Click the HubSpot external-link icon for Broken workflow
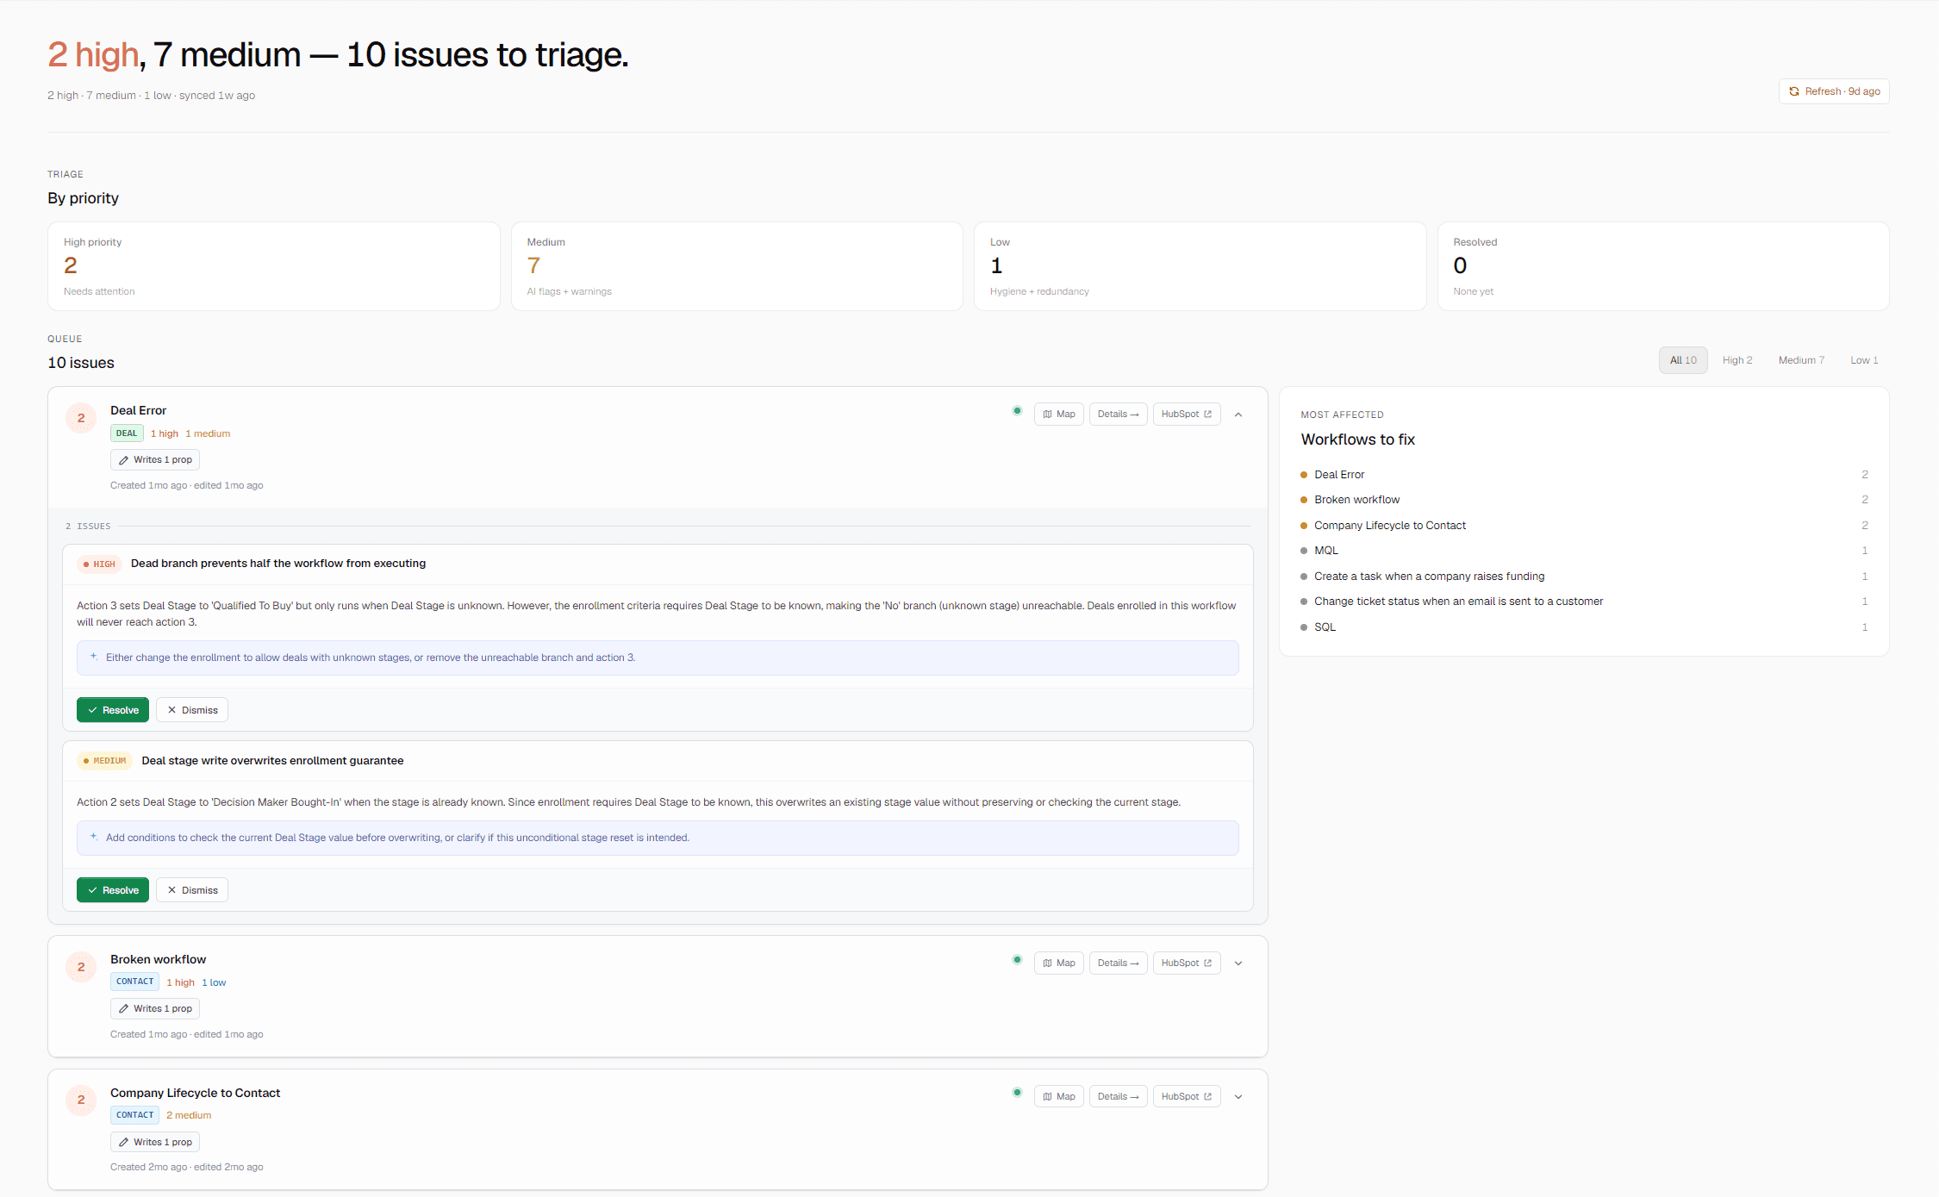This screenshot has width=1939, height=1197. 1207,963
